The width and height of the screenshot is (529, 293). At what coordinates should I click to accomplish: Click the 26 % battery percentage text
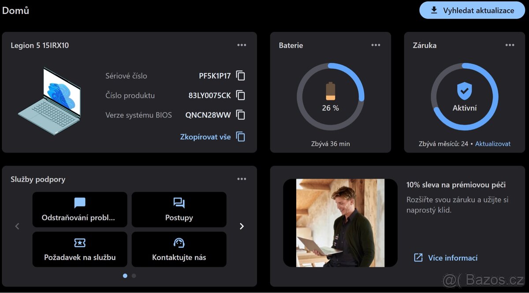(x=330, y=108)
